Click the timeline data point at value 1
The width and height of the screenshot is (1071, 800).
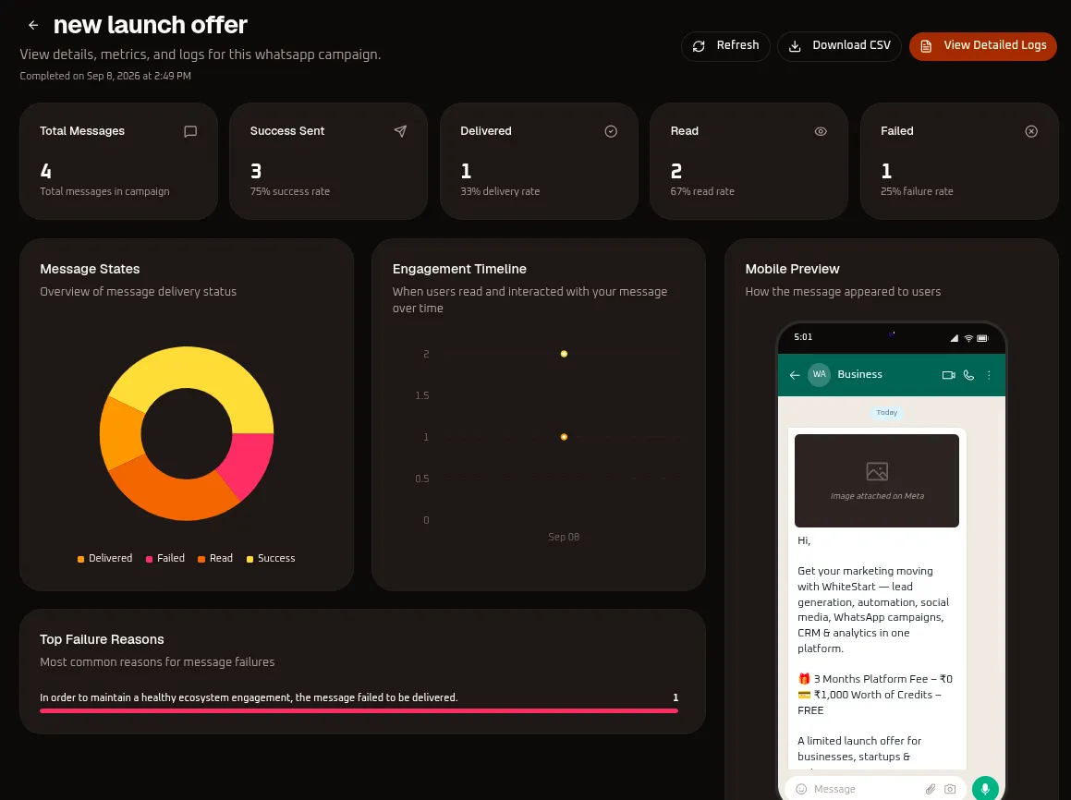coord(564,437)
